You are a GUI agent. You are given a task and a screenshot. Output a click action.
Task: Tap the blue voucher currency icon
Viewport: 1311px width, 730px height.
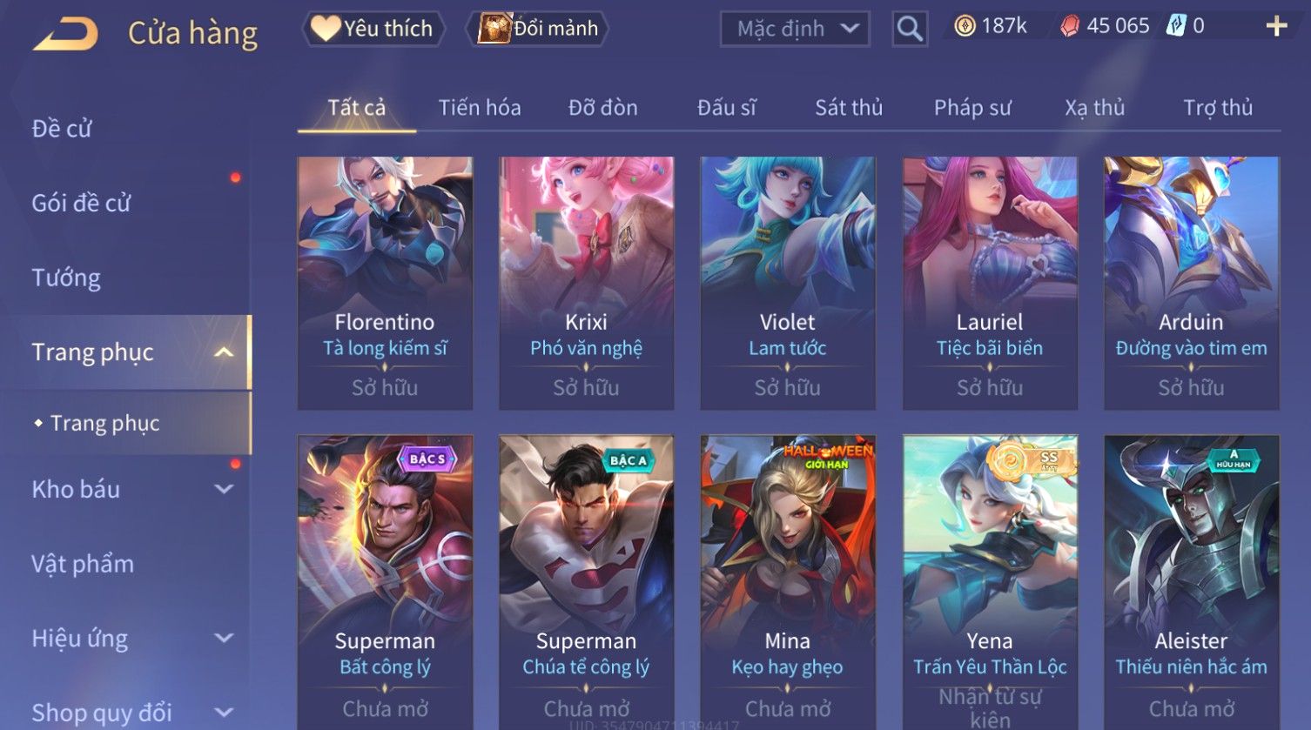tap(1176, 26)
